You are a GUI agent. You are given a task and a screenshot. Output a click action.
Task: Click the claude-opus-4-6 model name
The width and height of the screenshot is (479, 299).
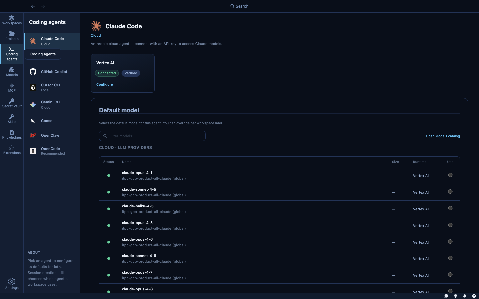pyautogui.click(x=137, y=239)
